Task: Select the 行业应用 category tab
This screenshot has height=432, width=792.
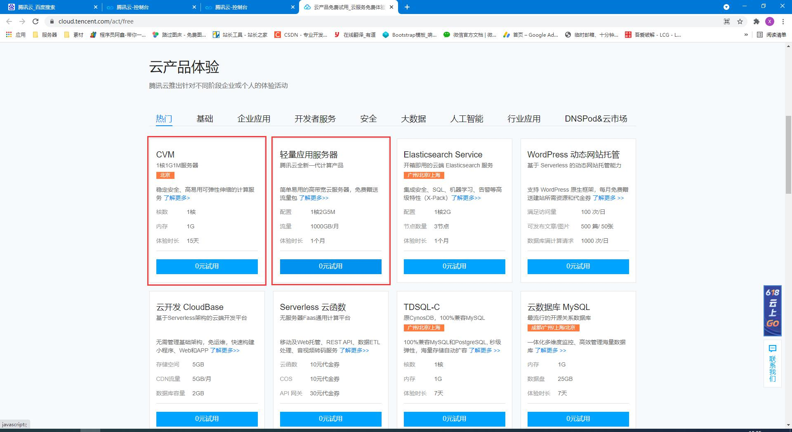Action: 524,119
